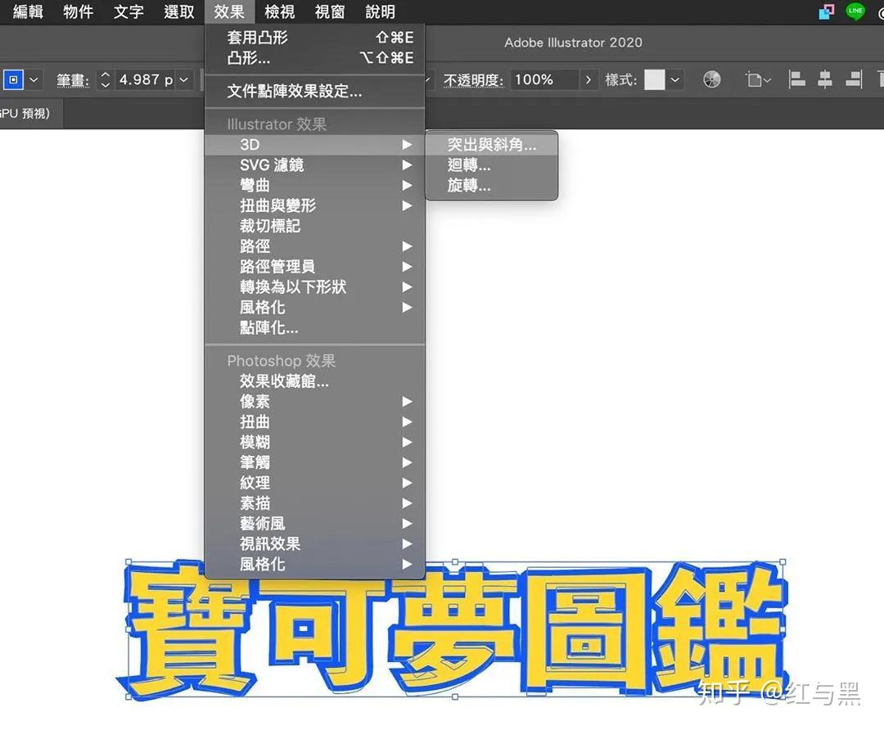This screenshot has height=730, width=884.
Task: Edit the 100% opacity field
Action: pyautogui.click(x=544, y=79)
